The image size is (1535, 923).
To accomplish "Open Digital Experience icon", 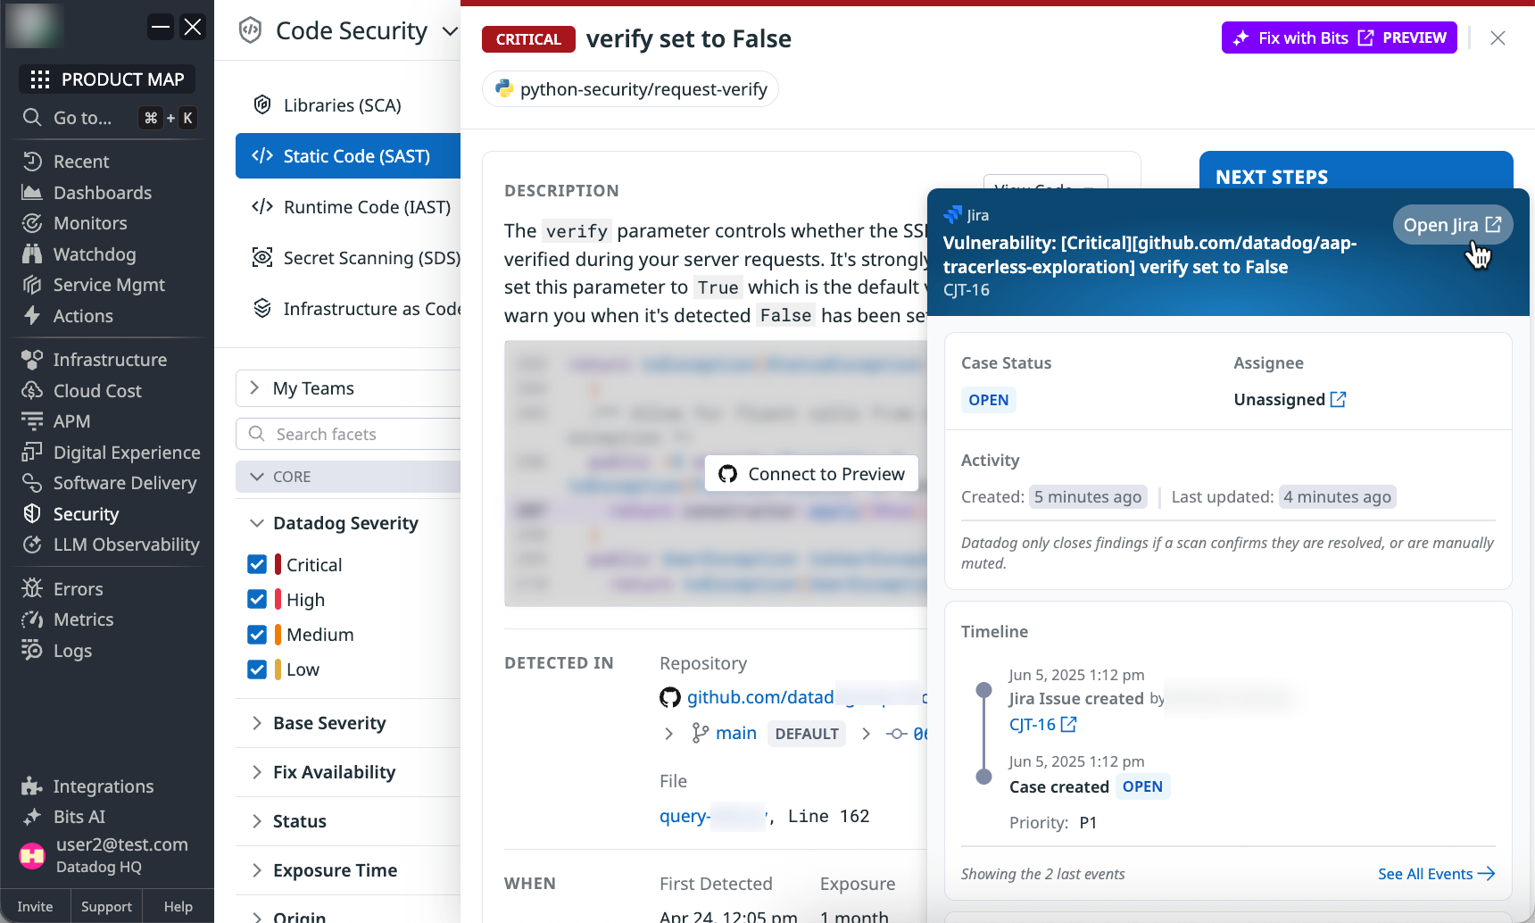I will coord(32,453).
